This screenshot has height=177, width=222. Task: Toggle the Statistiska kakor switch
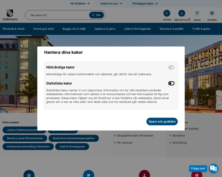pos(171,83)
